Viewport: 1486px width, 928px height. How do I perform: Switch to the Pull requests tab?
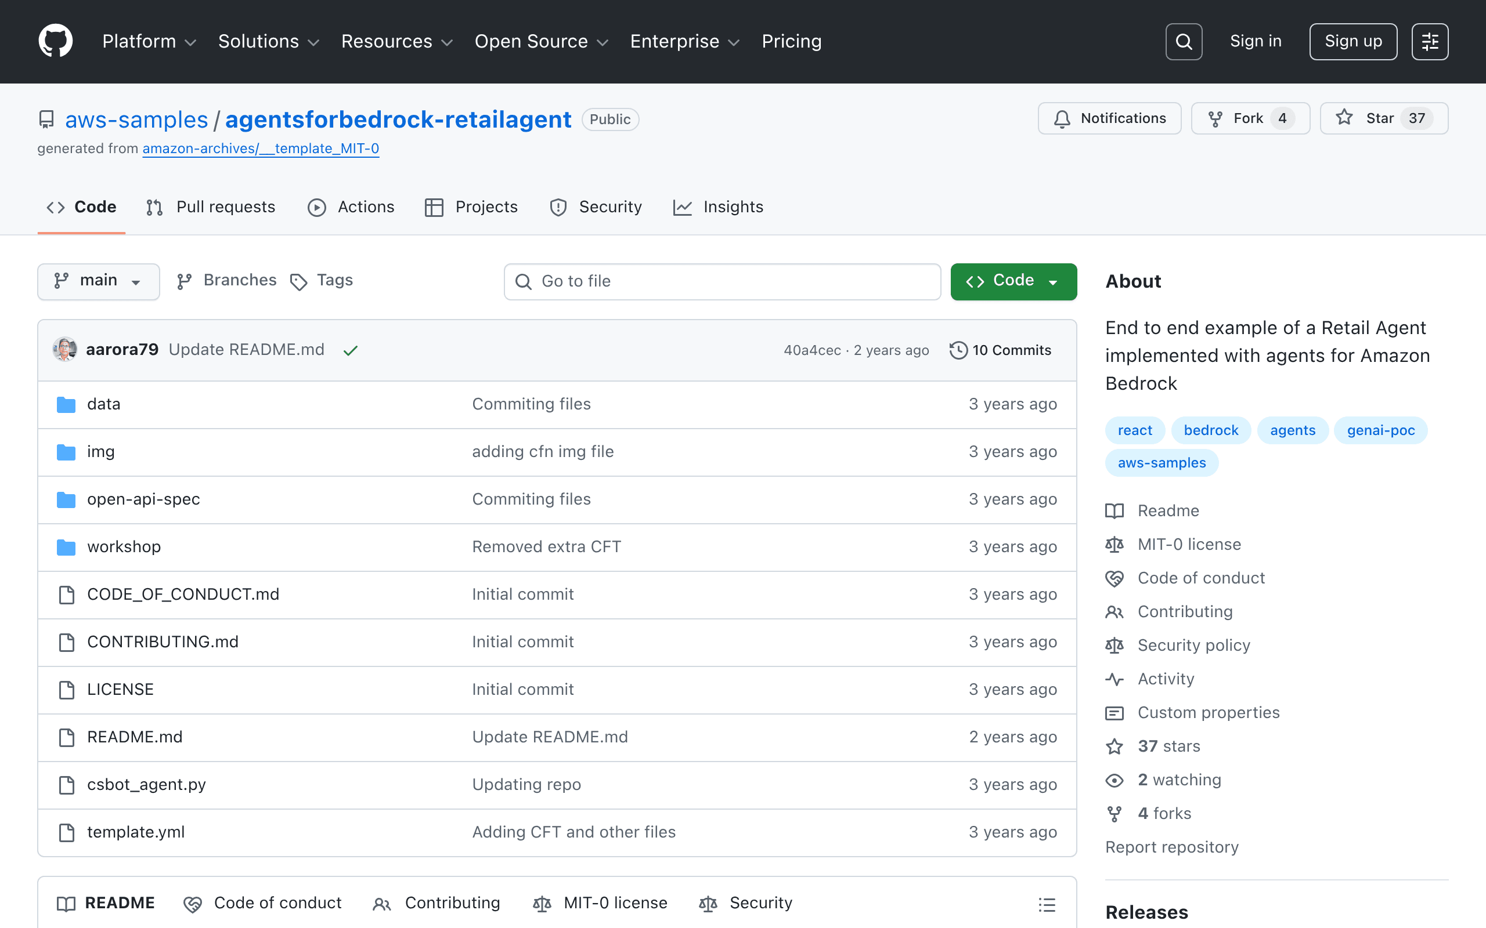(x=211, y=208)
